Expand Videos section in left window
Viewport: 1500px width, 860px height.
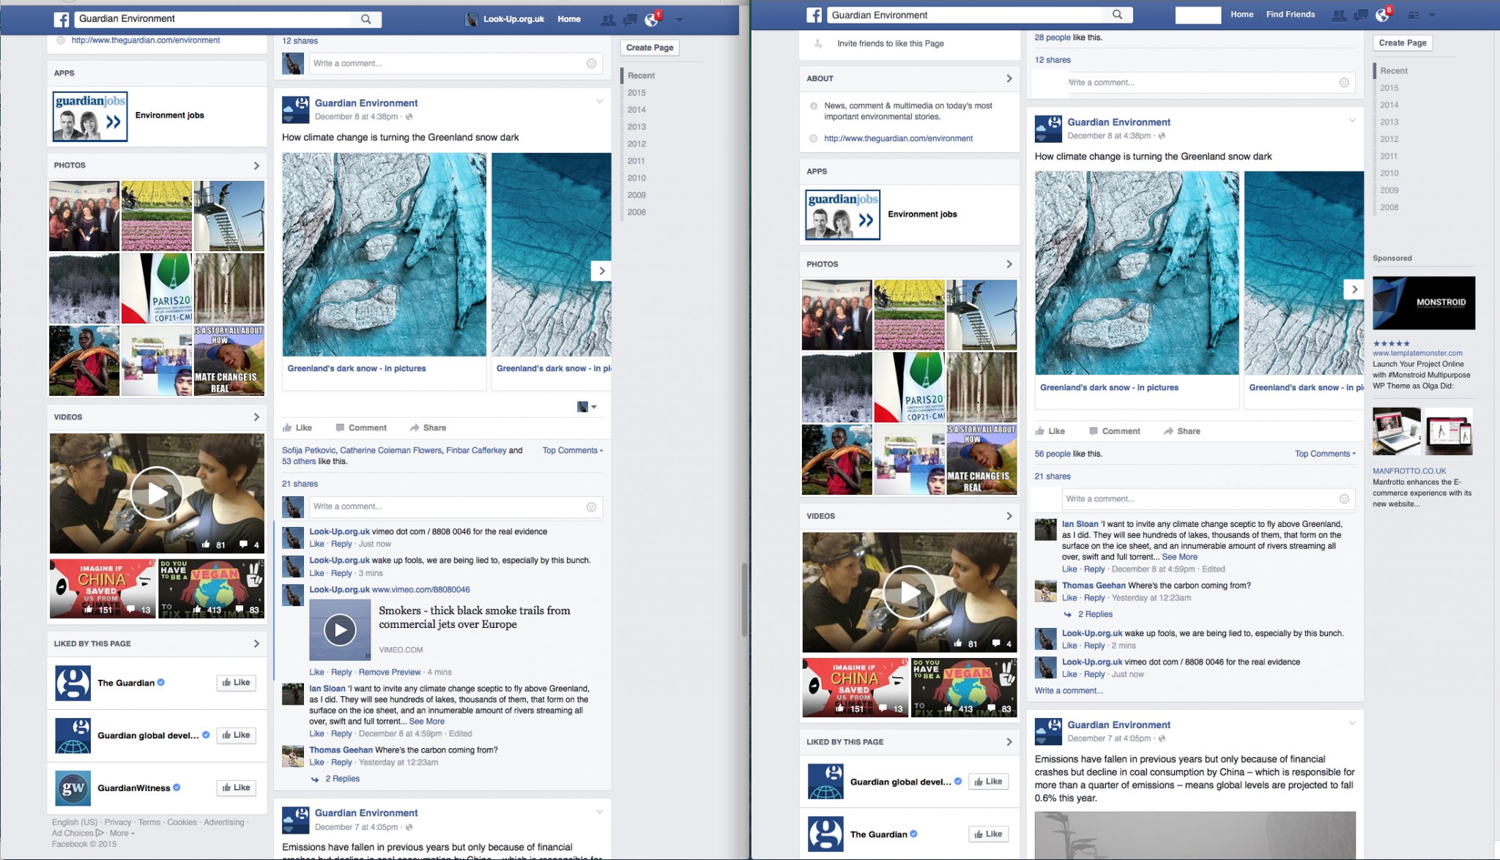pyautogui.click(x=256, y=417)
